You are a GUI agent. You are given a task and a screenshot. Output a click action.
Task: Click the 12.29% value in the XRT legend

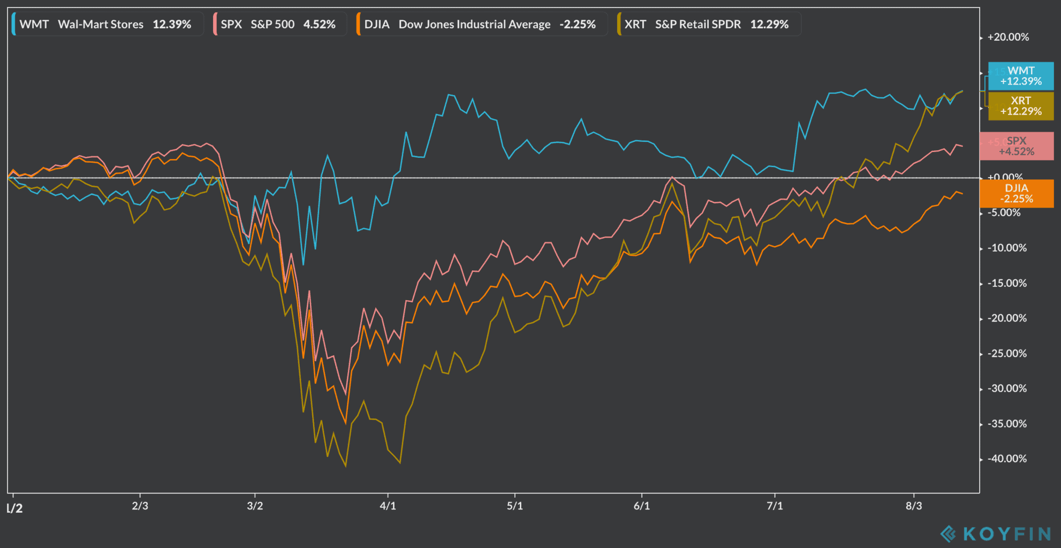click(769, 24)
